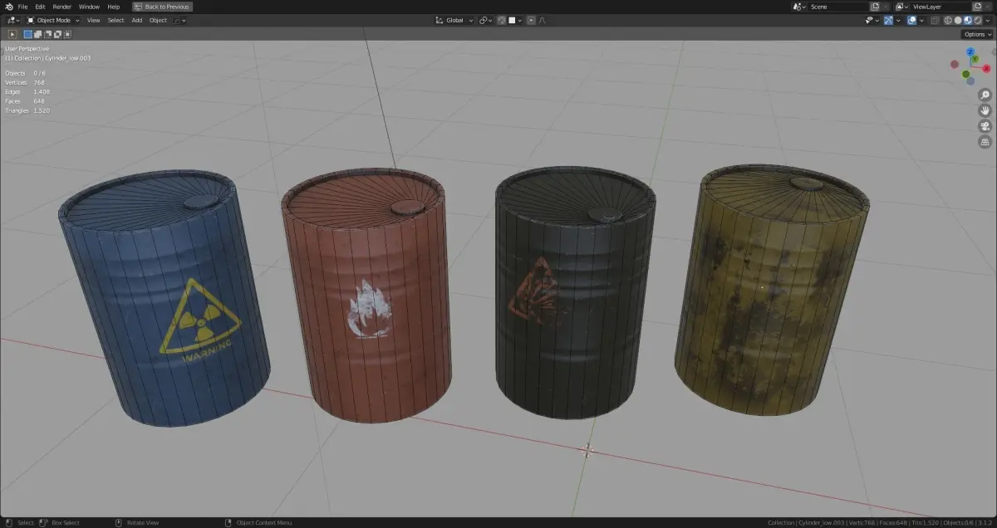Image resolution: width=997 pixels, height=528 pixels.
Task: Click the Vertices 768 statistic
Action: 25,83
